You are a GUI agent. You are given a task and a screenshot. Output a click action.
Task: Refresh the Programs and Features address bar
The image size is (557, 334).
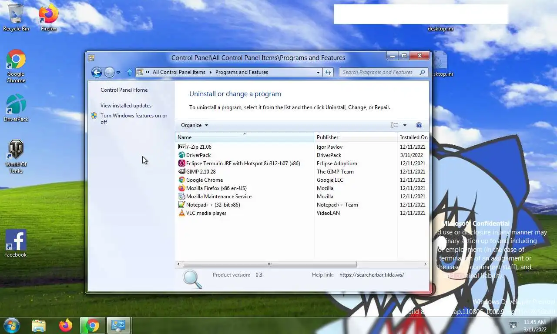click(x=328, y=72)
